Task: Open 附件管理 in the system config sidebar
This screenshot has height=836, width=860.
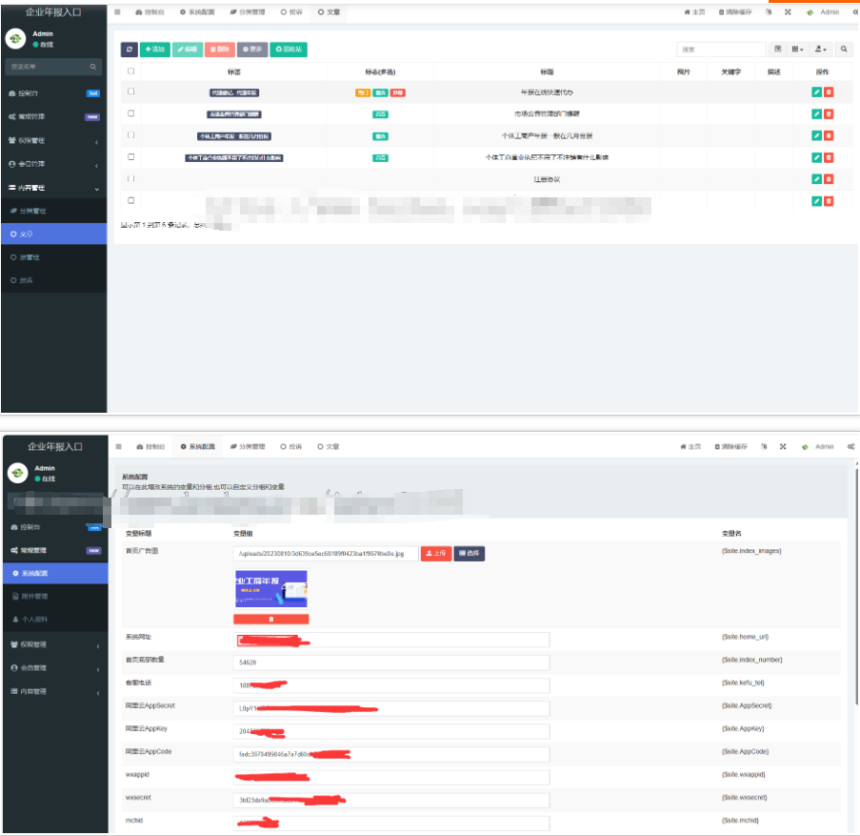Action: coord(34,596)
